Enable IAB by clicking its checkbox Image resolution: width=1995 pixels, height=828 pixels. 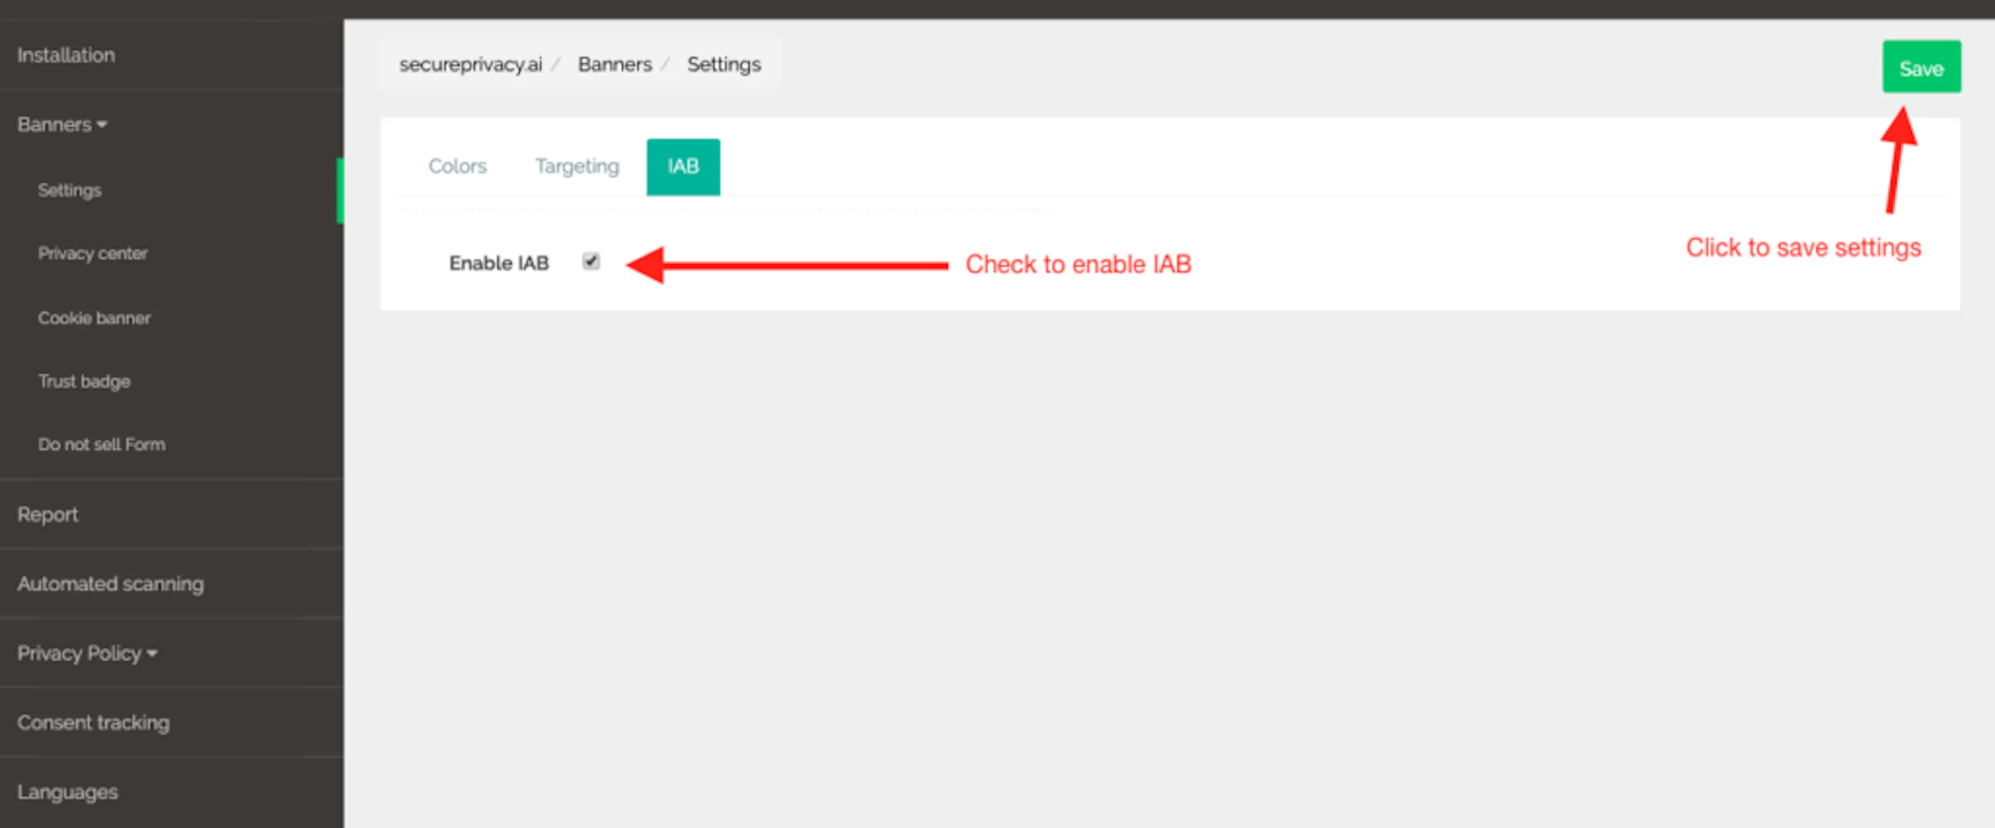pyautogui.click(x=591, y=262)
